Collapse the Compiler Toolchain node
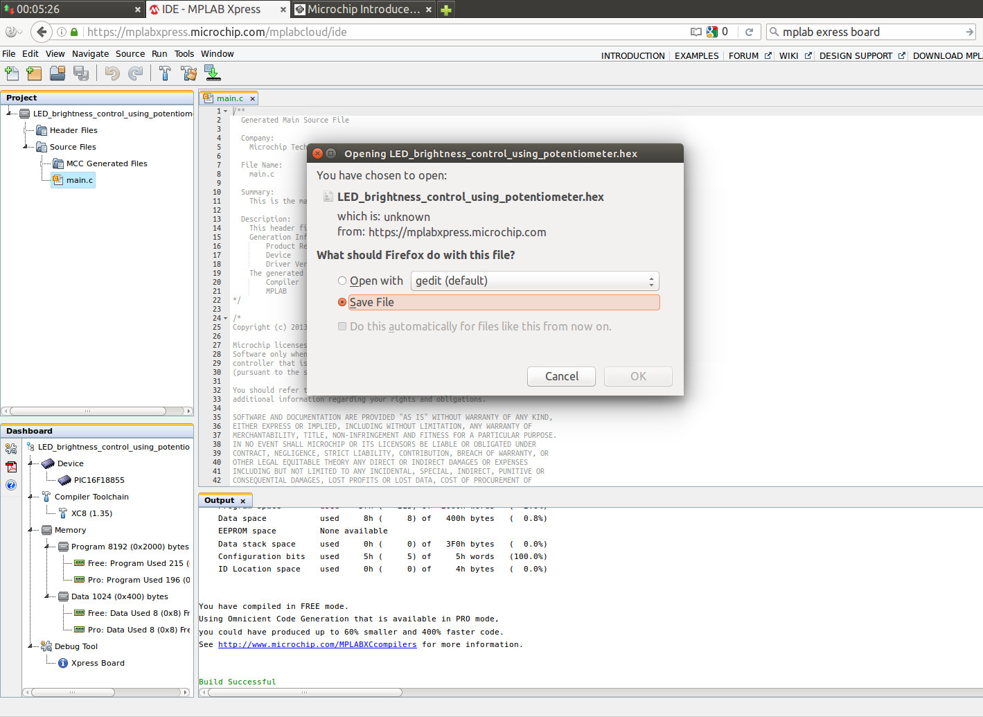This screenshot has width=983, height=717. 31,497
